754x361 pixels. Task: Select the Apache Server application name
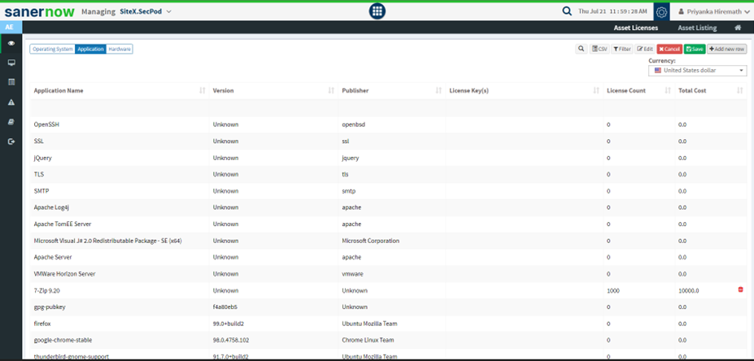54,257
